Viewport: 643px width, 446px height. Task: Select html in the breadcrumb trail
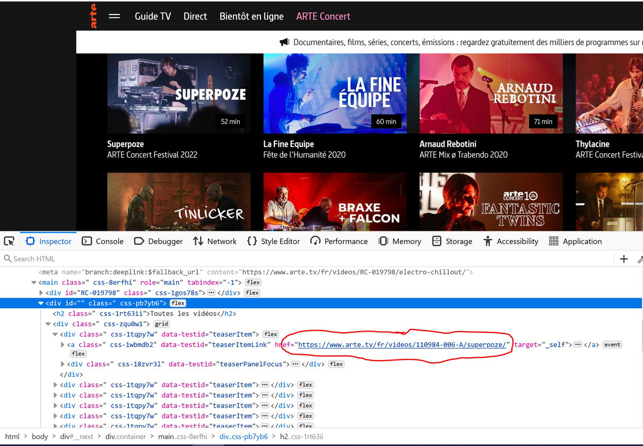click(x=12, y=437)
